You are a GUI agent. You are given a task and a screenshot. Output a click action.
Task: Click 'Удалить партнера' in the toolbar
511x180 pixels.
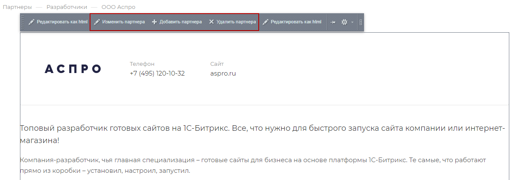coord(232,22)
